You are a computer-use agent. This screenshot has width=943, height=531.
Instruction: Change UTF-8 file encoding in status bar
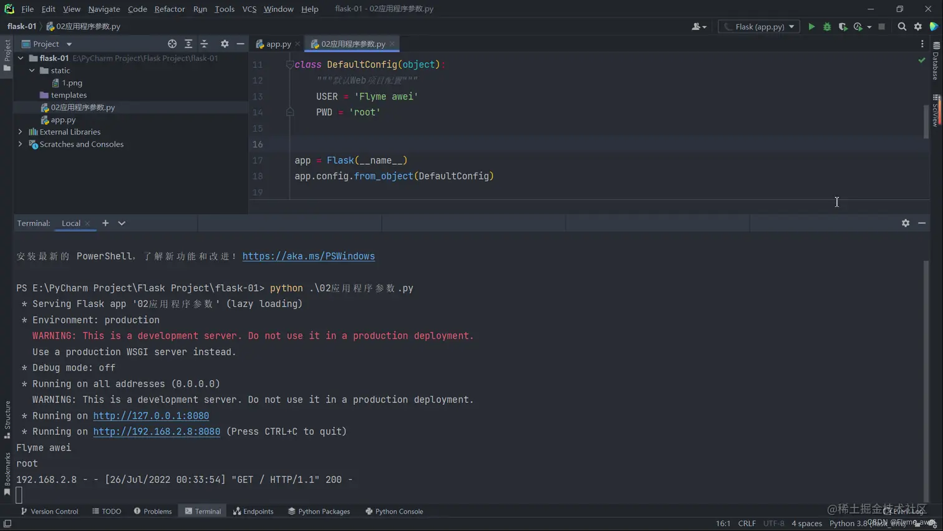773,524
